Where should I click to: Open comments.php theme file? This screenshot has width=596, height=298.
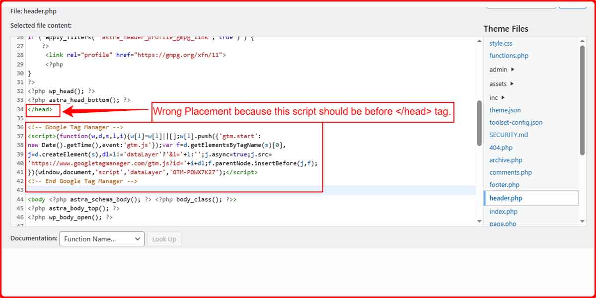tap(511, 172)
